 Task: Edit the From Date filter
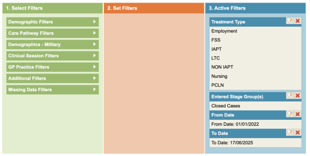click(x=290, y=114)
